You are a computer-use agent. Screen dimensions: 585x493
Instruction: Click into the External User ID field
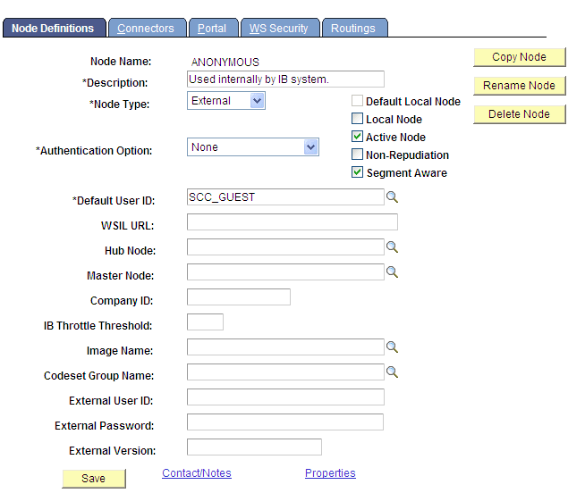click(285, 397)
